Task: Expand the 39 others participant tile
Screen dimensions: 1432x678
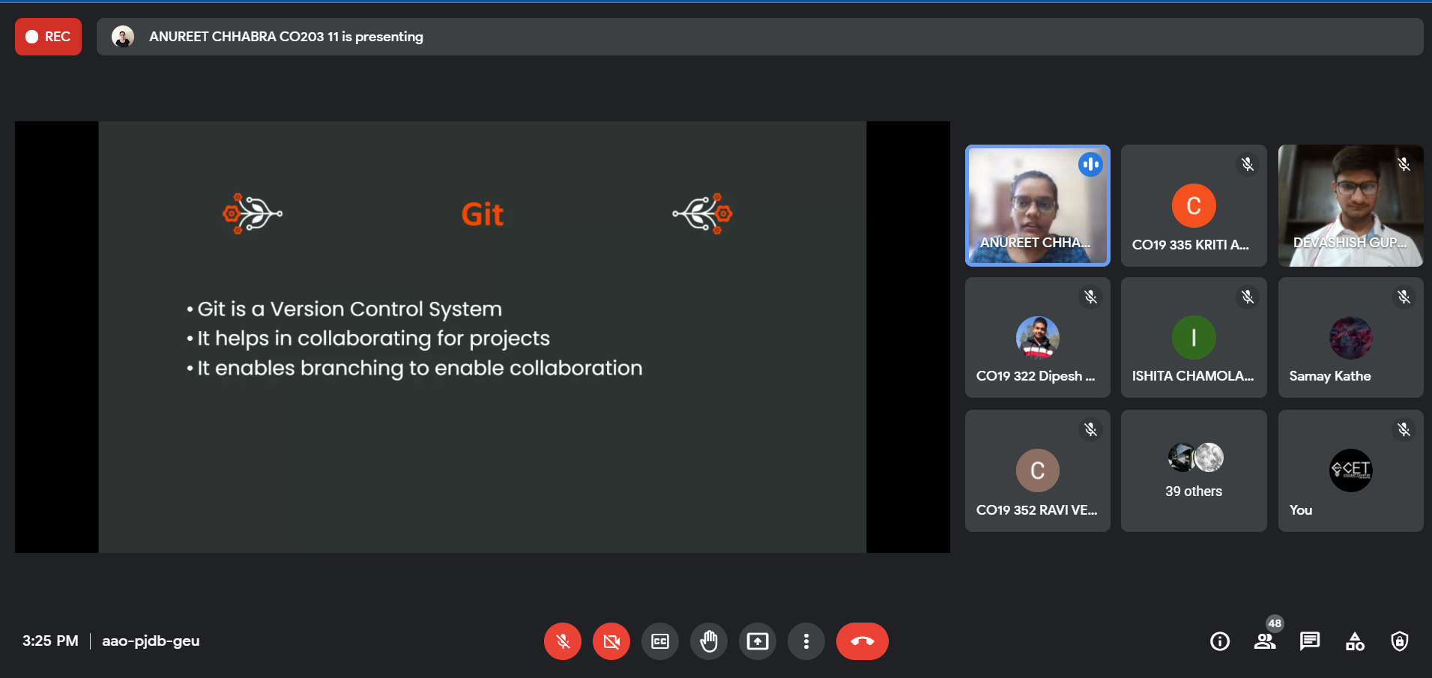Action: 1194,470
